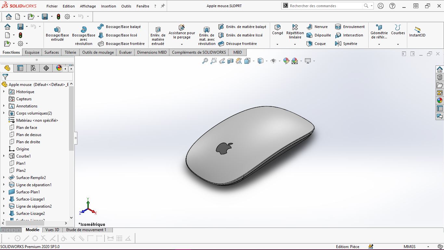Expand Surface-Remplir2 feature node
The width and height of the screenshot is (444, 250).
pos(4,178)
